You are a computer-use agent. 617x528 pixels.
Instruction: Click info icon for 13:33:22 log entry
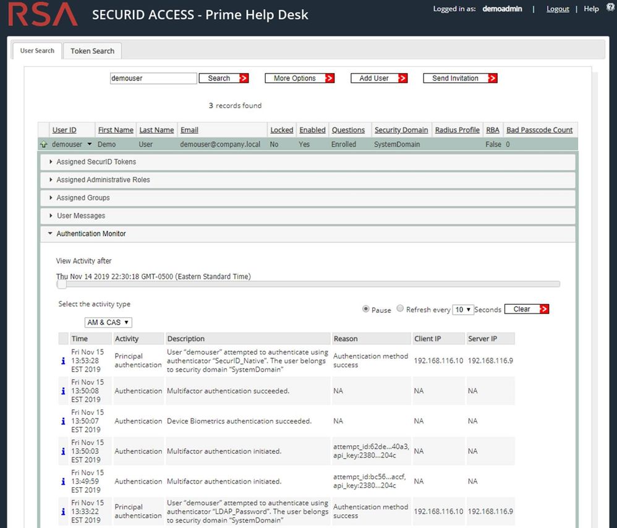[63, 512]
